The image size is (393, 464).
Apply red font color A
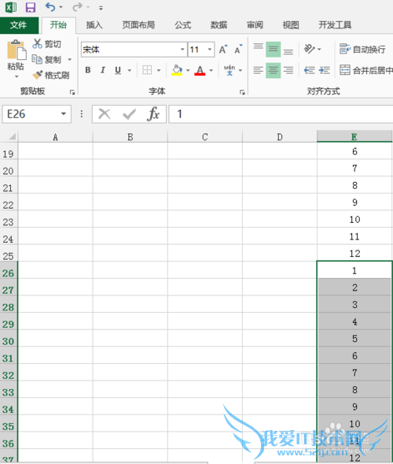click(x=200, y=70)
